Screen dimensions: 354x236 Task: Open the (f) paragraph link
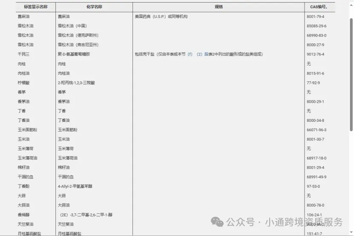pos(190,54)
